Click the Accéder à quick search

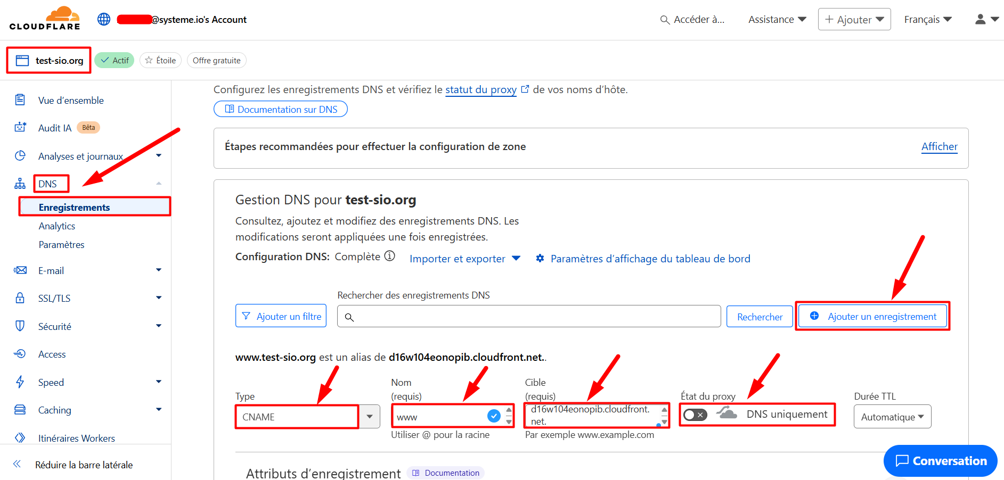tap(692, 20)
